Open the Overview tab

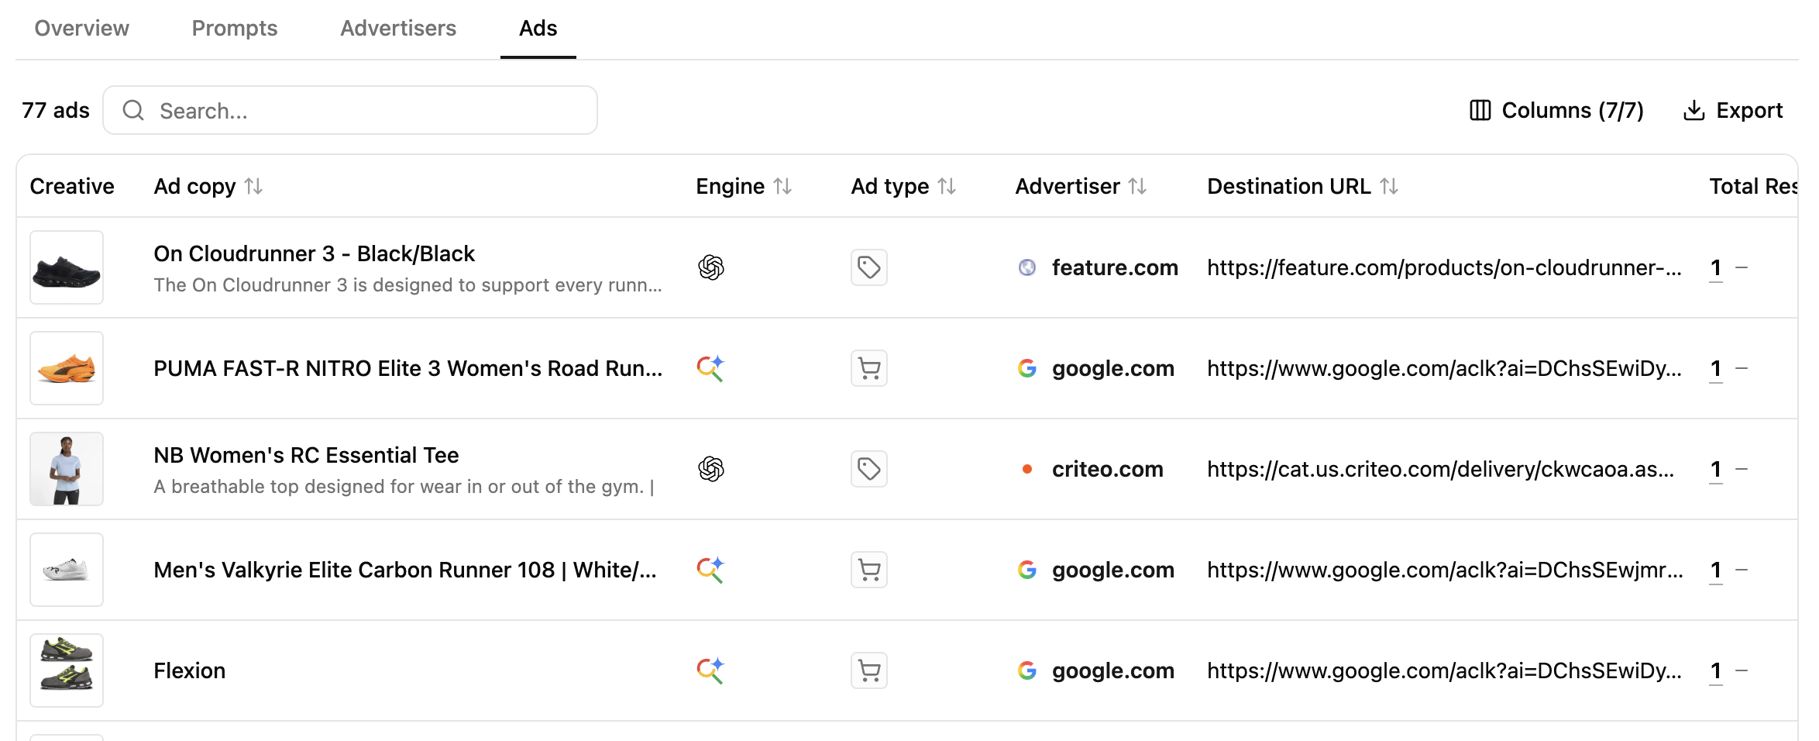81,29
